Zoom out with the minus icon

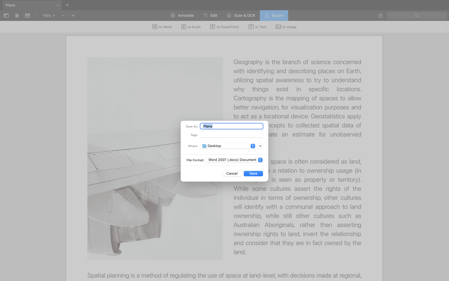[63, 16]
